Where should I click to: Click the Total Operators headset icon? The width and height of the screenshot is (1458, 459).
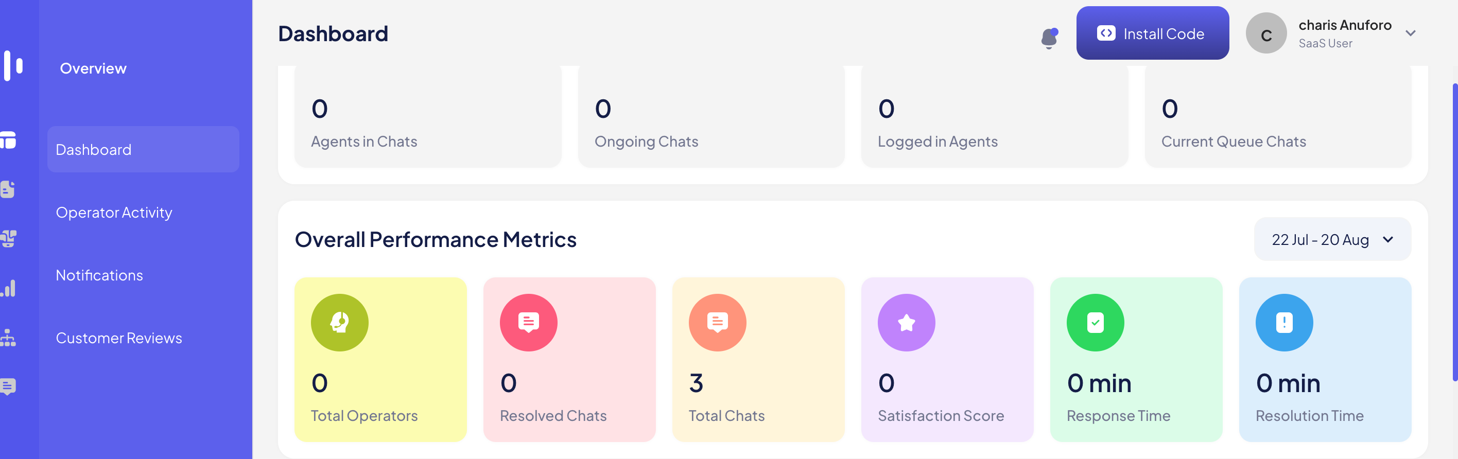pyautogui.click(x=339, y=323)
